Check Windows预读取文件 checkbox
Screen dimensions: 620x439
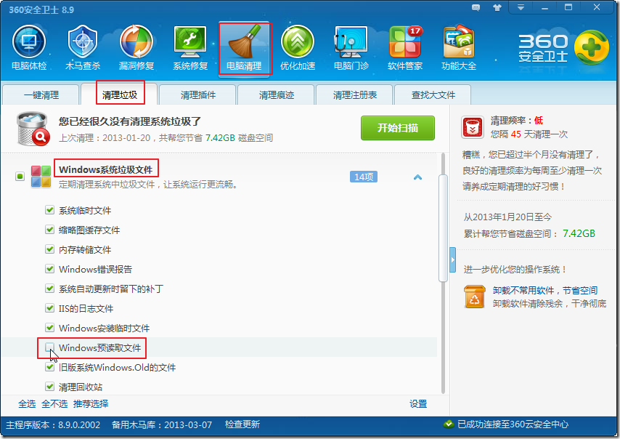49,347
